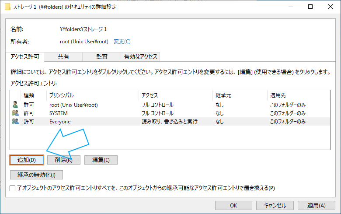Click フル コントロール cell in the SYSTEM row
This screenshot has width=341, height=214.
[x=157, y=113]
